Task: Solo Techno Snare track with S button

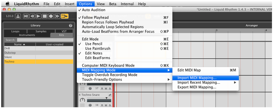Action: tap(110, 105)
